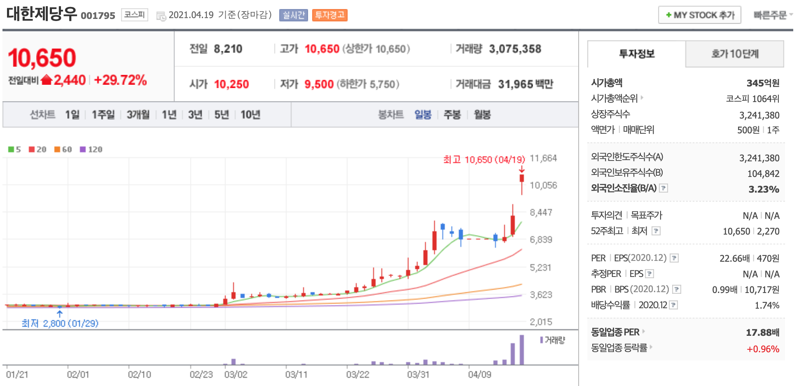The image size is (799, 386).
Task: Select the 3년 line chart period
Action: [x=195, y=114]
